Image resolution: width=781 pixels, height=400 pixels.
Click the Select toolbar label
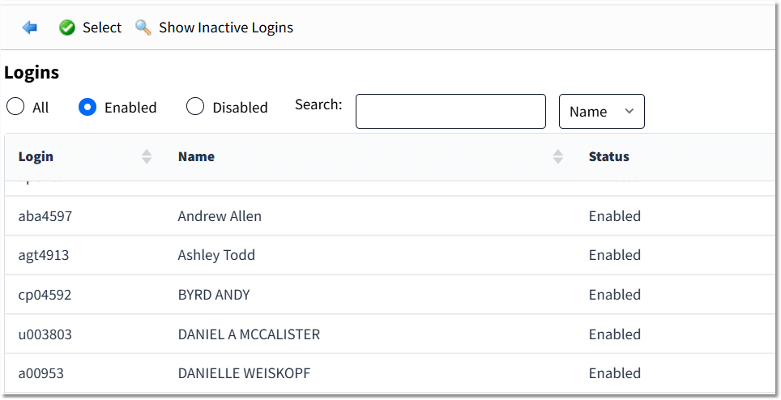[x=101, y=28]
